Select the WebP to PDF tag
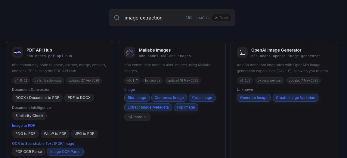 point(55,133)
